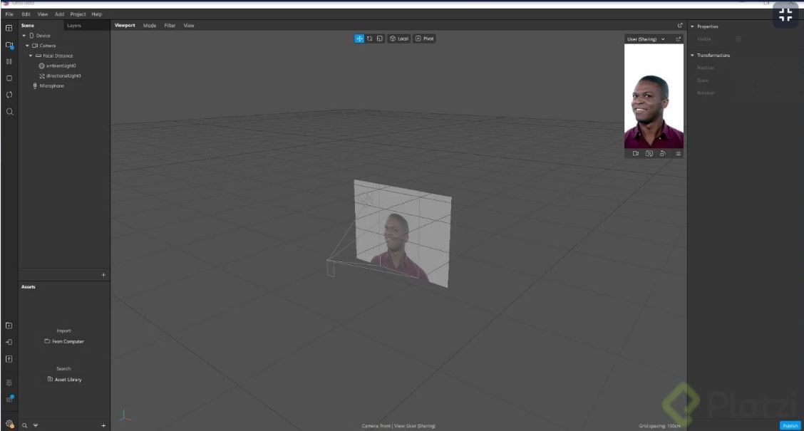Click the simulator face preview thumbnail
This screenshot has height=431, width=804.
(654, 96)
